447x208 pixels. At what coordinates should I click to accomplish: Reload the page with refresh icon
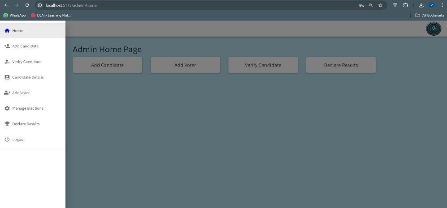click(x=27, y=5)
